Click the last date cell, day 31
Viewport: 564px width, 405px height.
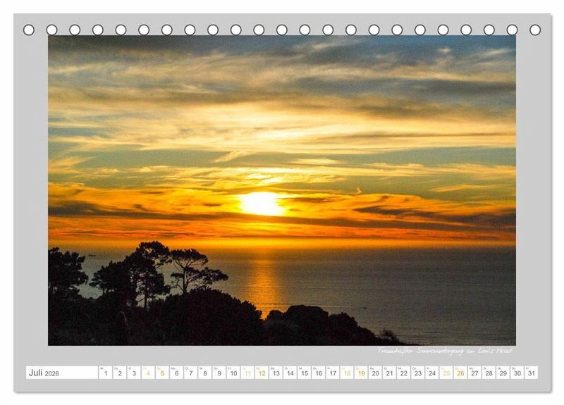click(531, 373)
